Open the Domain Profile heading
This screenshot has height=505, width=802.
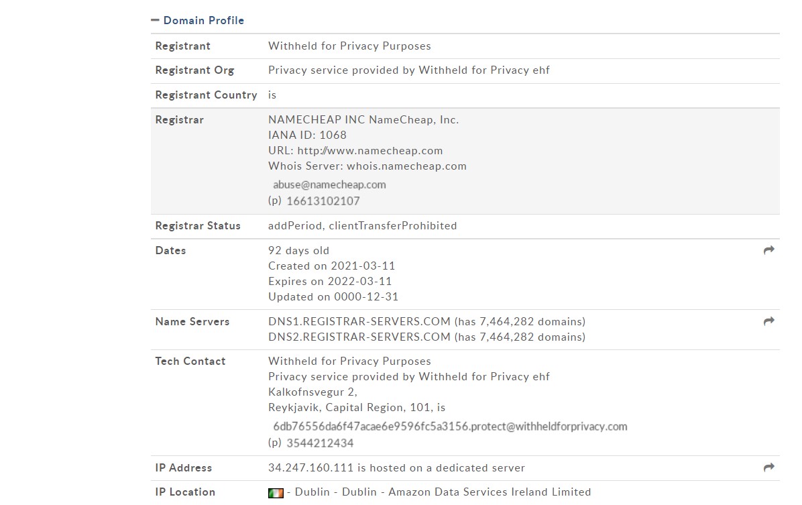(204, 21)
